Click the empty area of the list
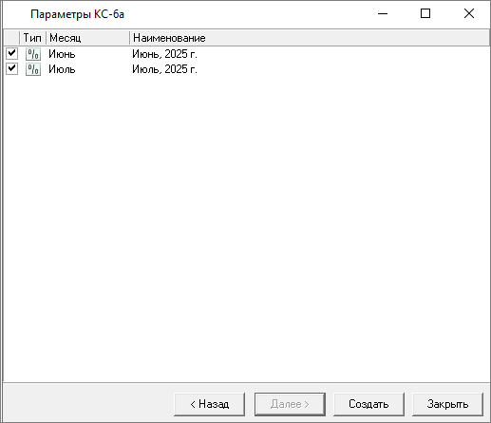This screenshot has height=423, width=491. (x=246, y=228)
